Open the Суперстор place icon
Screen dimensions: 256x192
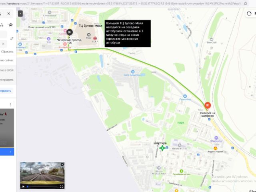(x=185, y=96)
